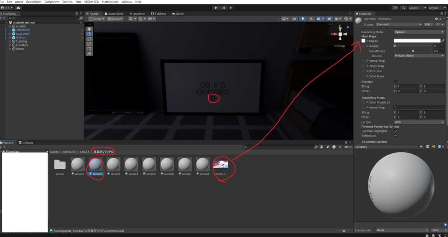Open the global Search icon in toolbar
This screenshot has width=448, height=237.
[403, 8]
